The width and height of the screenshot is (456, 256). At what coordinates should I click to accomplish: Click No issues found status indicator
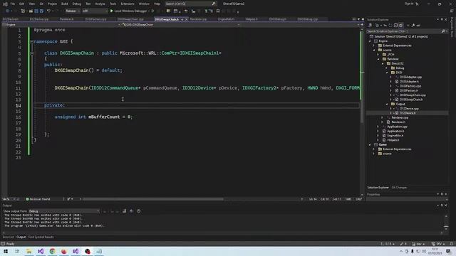click(x=38, y=199)
